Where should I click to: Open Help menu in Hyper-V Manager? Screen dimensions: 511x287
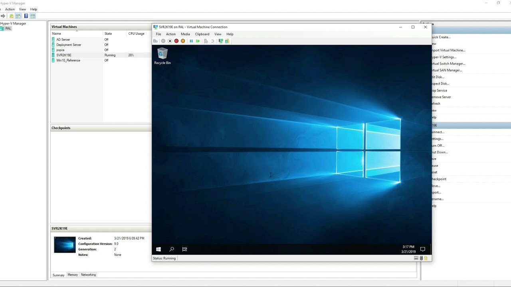pos(34,9)
